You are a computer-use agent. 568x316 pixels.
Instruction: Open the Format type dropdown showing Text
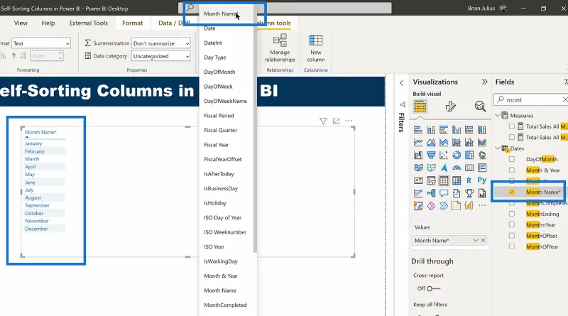tap(41, 43)
